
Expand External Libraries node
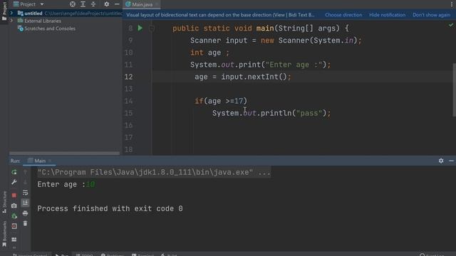point(11,21)
